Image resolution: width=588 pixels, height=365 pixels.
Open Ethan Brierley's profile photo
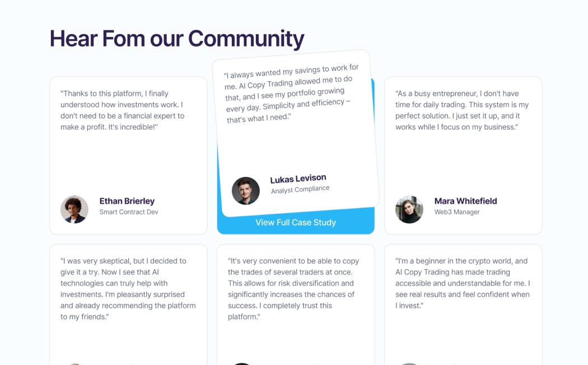pos(74,209)
